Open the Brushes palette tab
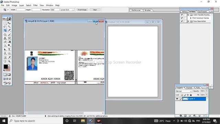This screenshot has height=124, width=220. click(x=147, y=10)
